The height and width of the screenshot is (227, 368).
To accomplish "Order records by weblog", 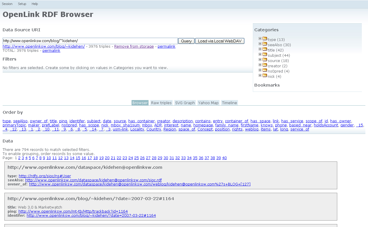I will point(252,129).
